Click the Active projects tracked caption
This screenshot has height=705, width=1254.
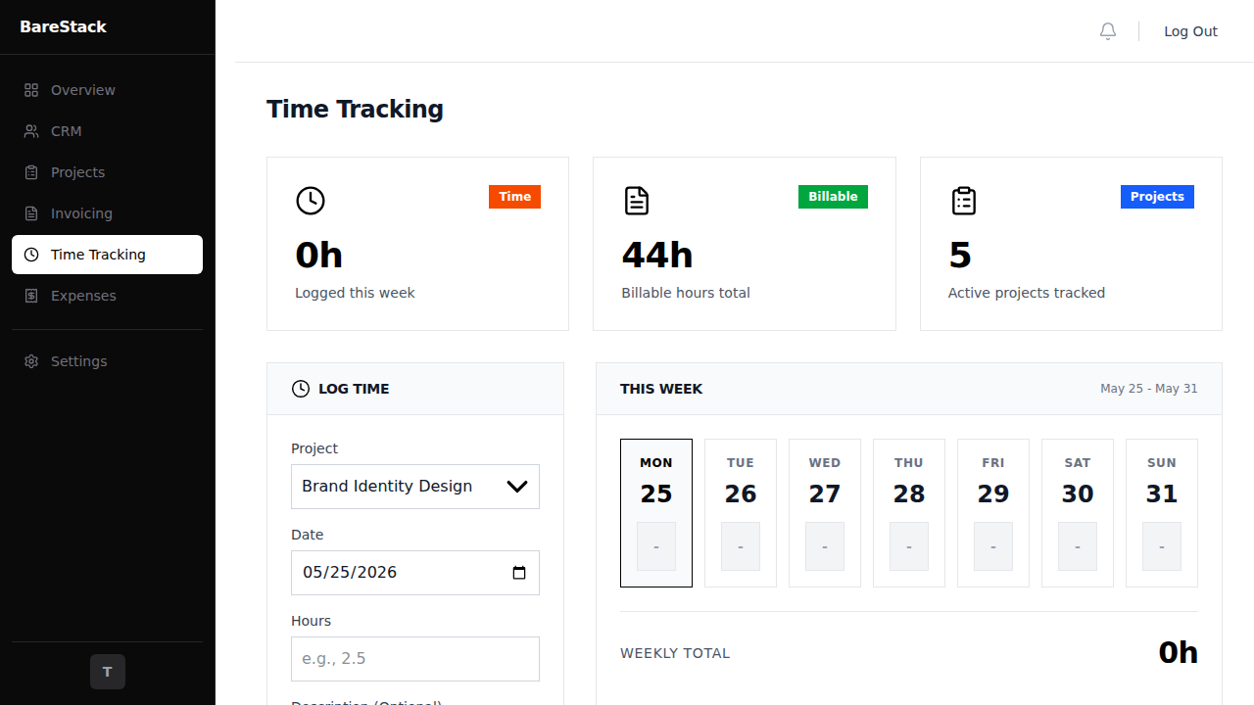click(x=1027, y=293)
